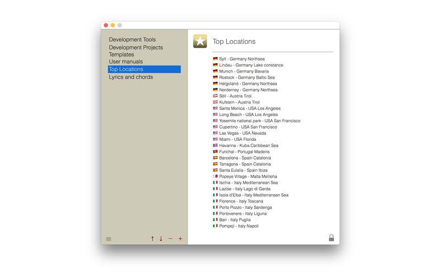Click the US flag beside Santa Monica

tap(215, 108)
